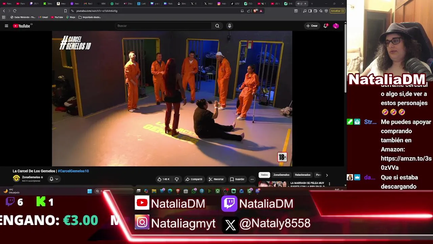The width and height of the screenshot is (433, 244).
Task: Click the video player to pause playback
Action: [x=172, y=99]
